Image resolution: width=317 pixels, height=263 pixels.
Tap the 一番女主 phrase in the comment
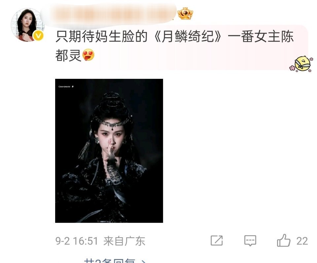click(x=254, y=36)
